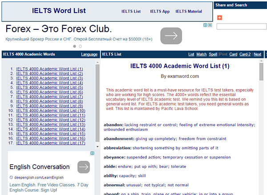The image size is (267, 195).
Task: Switch to Match mode
Action: tap(202, 54)
